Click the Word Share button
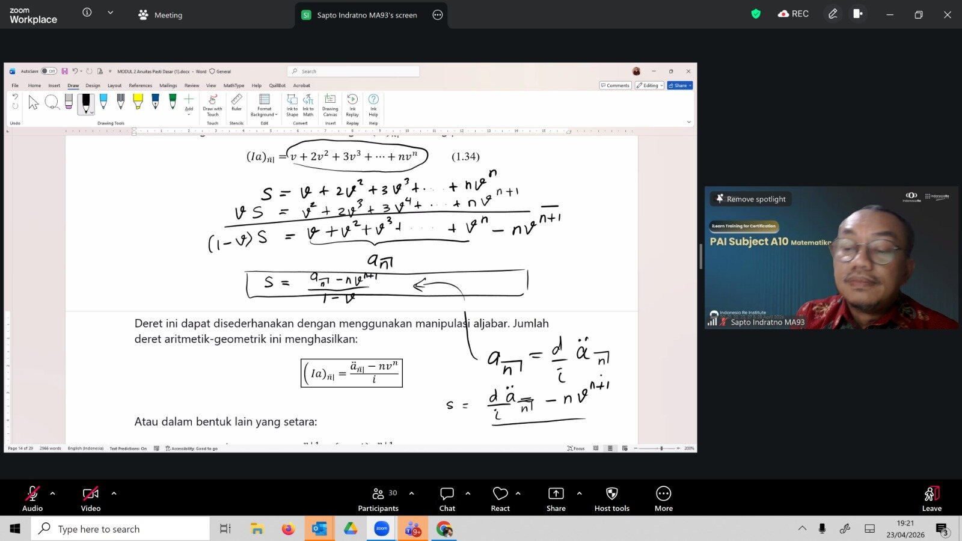Image resolution: width=962 pixels, height=541 pixels. tap(680, 85)
